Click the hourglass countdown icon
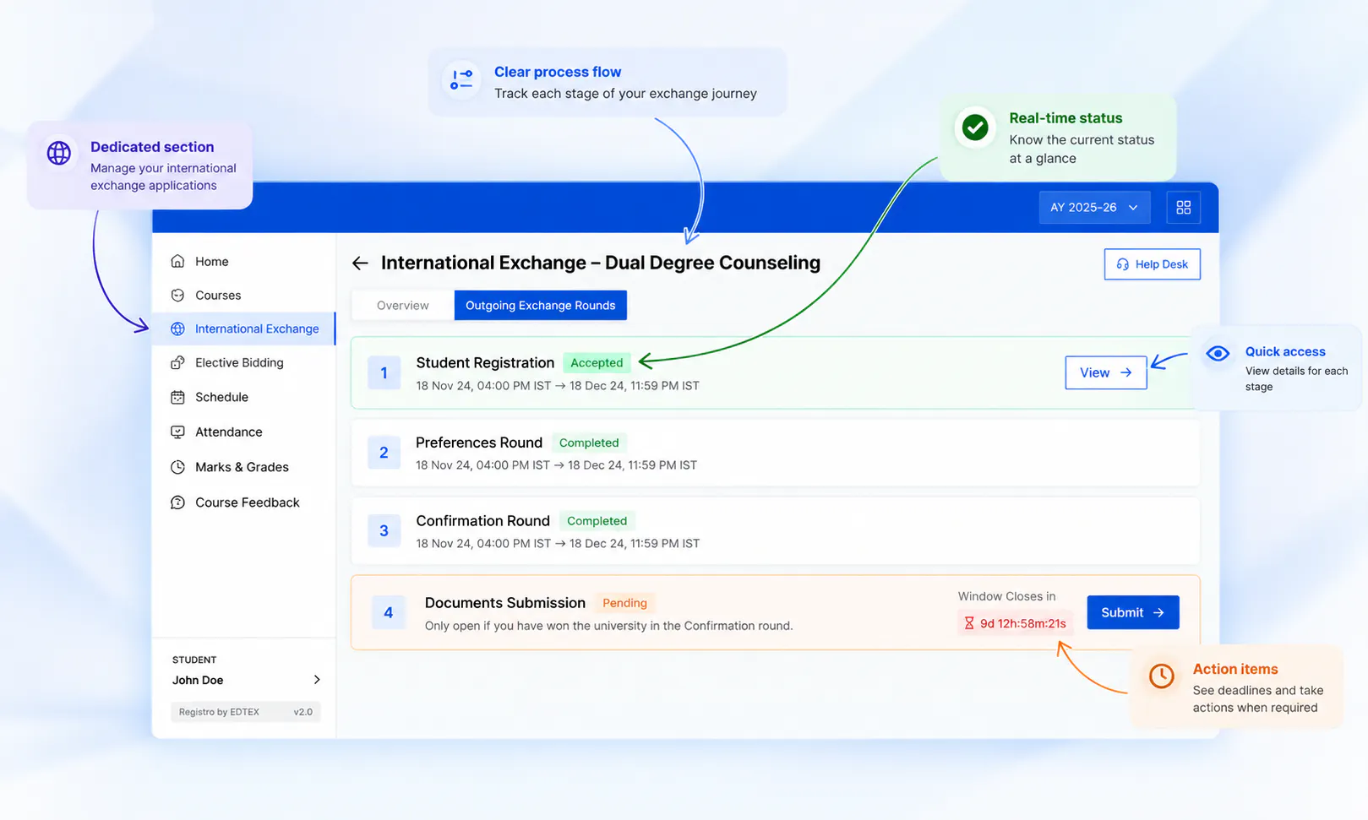 point(969,623)
